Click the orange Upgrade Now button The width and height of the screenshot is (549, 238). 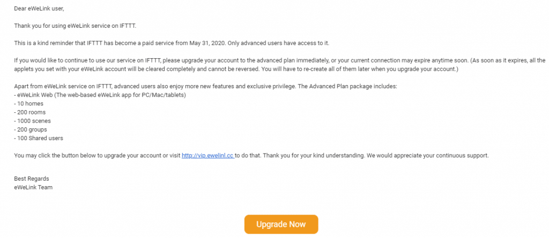(281, 225)
